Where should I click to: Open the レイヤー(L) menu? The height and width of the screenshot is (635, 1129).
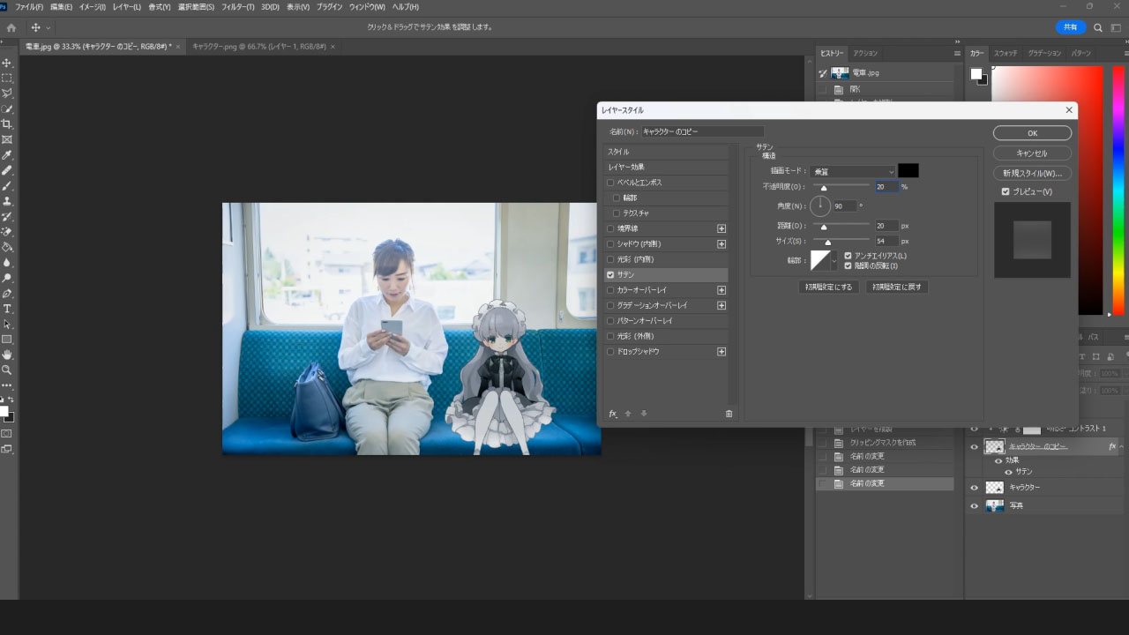coord(127,7)
